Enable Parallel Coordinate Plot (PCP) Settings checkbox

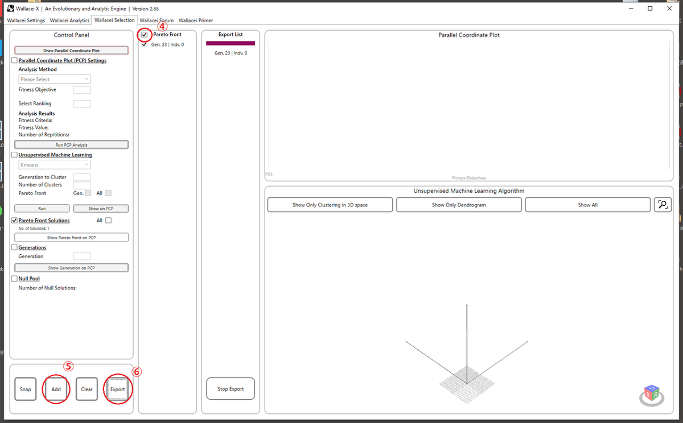[15, 60]
